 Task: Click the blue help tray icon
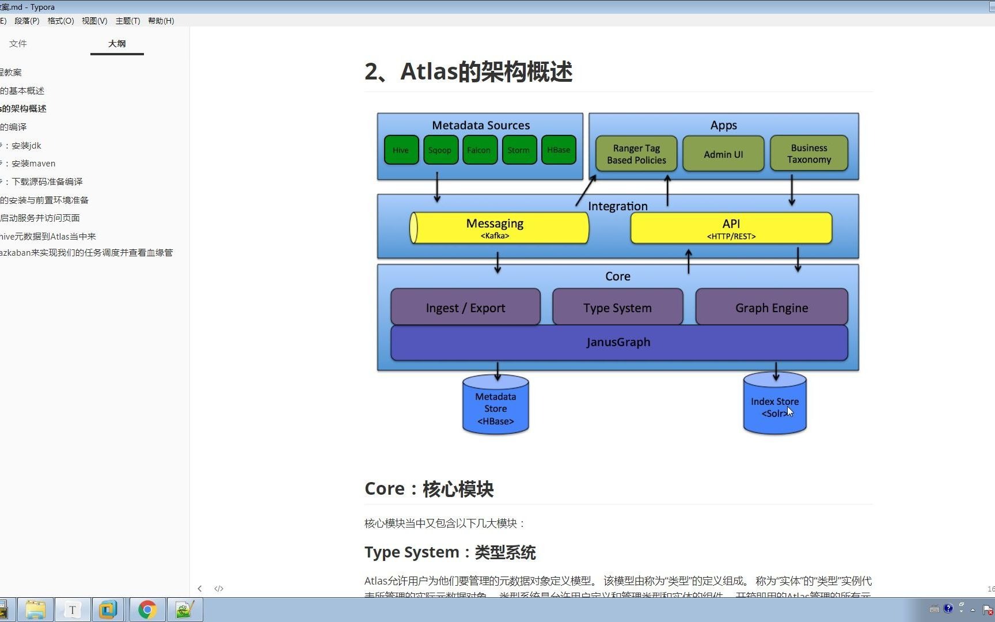coord(948,608)
